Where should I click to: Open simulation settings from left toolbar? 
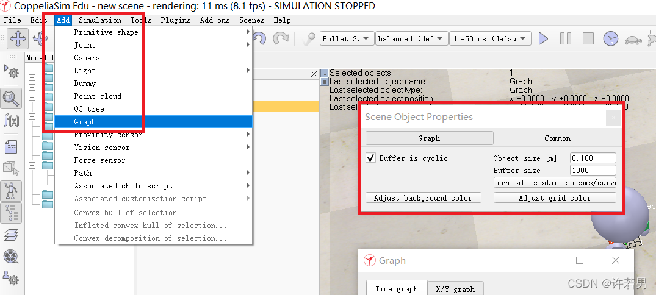[x=12, y=71]
